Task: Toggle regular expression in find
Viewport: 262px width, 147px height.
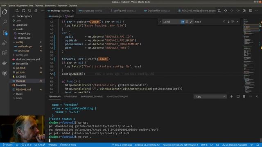Action: [191, 22]
